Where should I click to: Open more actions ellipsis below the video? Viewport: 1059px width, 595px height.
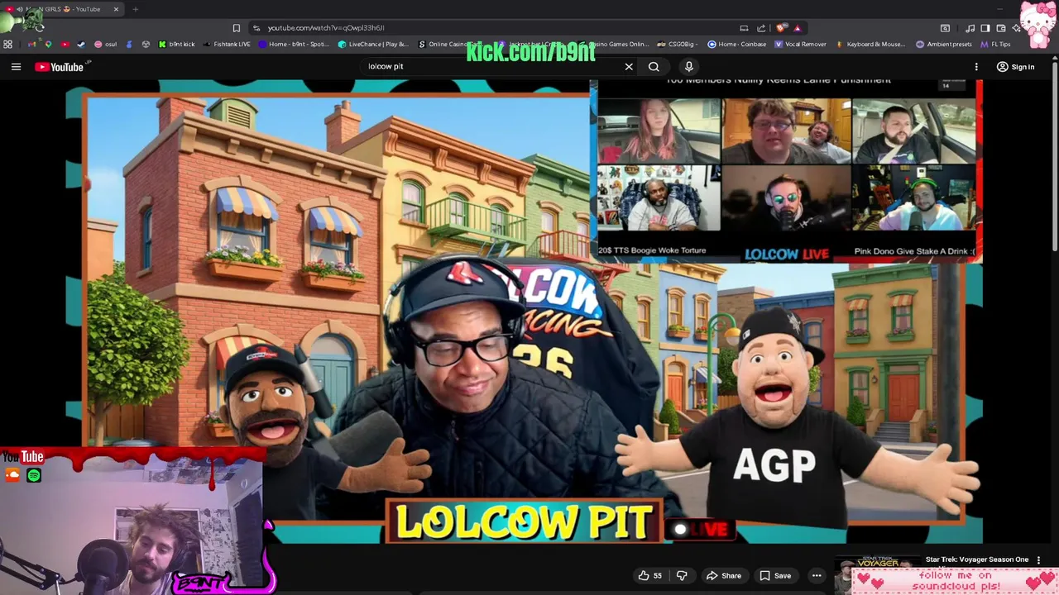pos(817,575)
